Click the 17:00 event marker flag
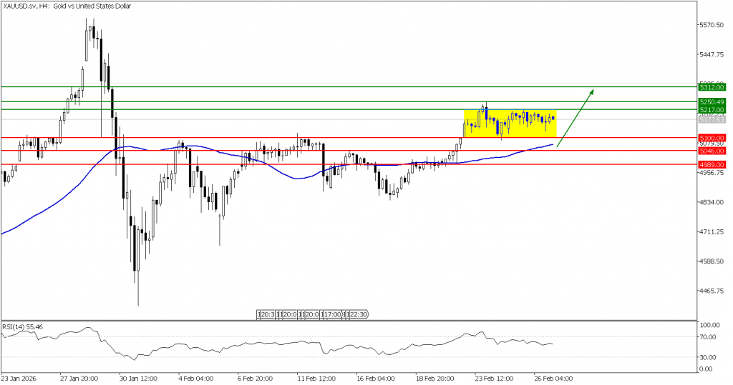The width and height of the screenshot is (733, 385). pos(331,314)
